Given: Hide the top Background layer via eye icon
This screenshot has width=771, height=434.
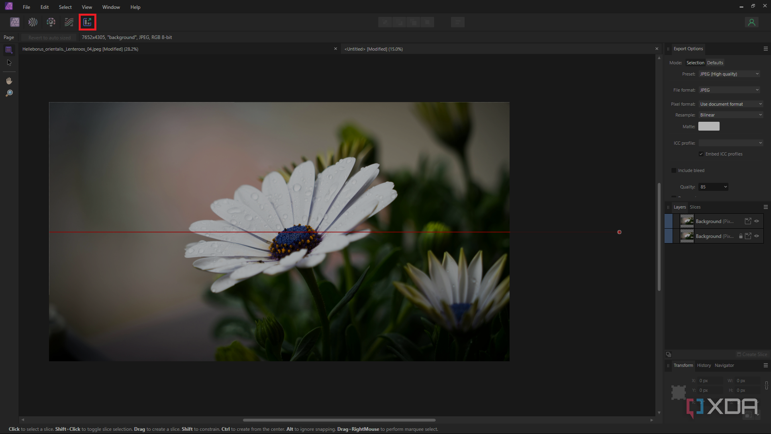Looking at the screenshot, I should (757, 221).
